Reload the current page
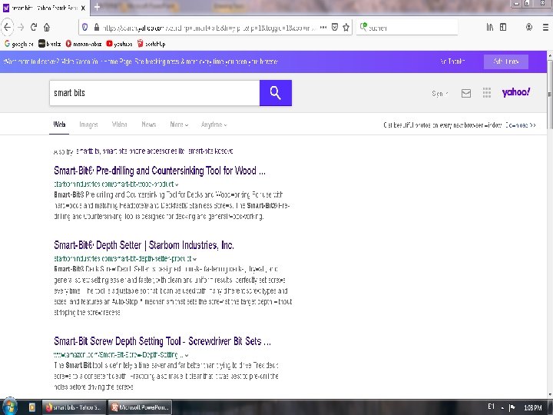553x415 pixels. tap(34, 27)
